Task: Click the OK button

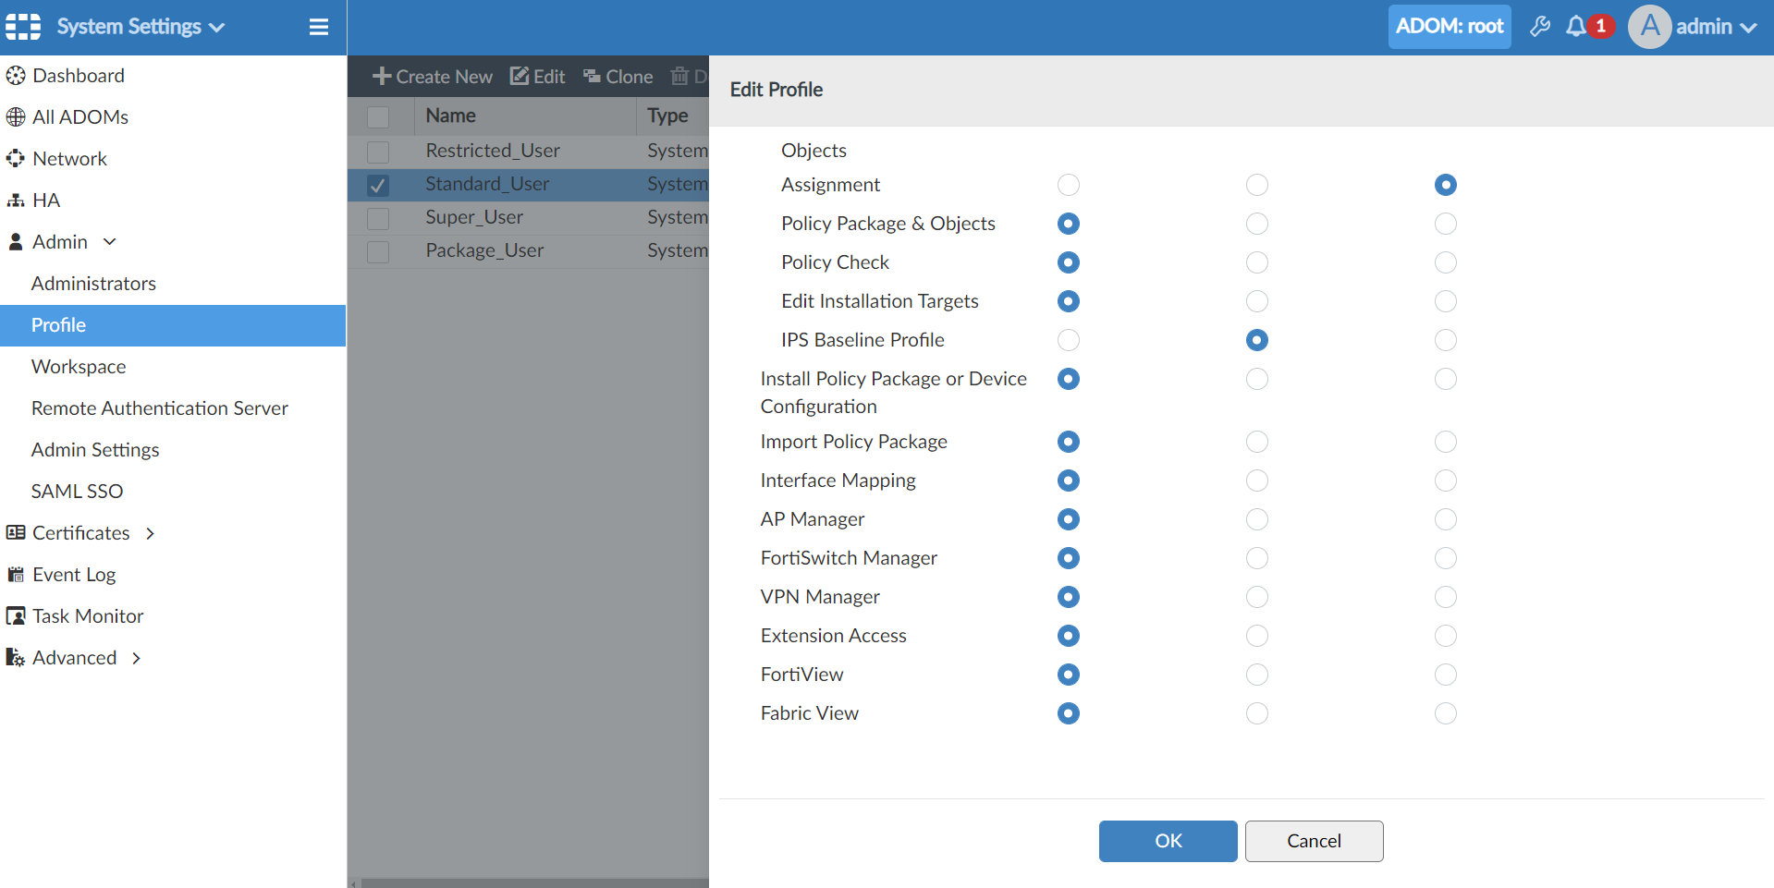Action: [x=1168, y=841]
